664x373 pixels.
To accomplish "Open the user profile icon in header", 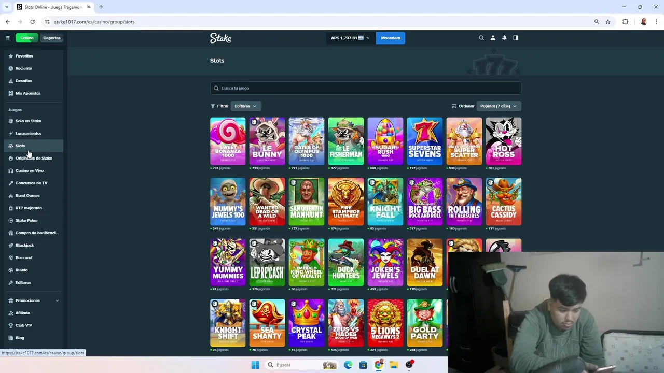I will click(493, 38).
